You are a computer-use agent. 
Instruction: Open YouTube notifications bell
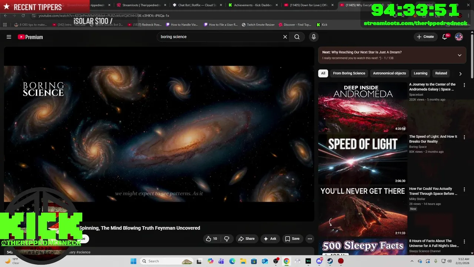click(445, 37)
